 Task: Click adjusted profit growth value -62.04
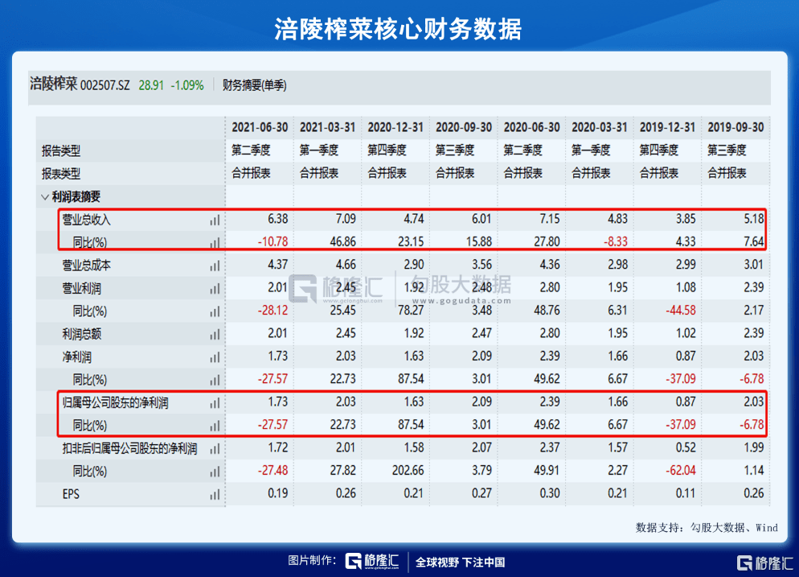click(x=681, y=471)
